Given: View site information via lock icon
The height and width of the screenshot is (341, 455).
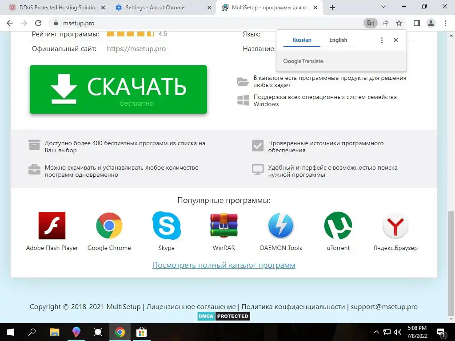Looking at the screenshot, I should point(56,23).
